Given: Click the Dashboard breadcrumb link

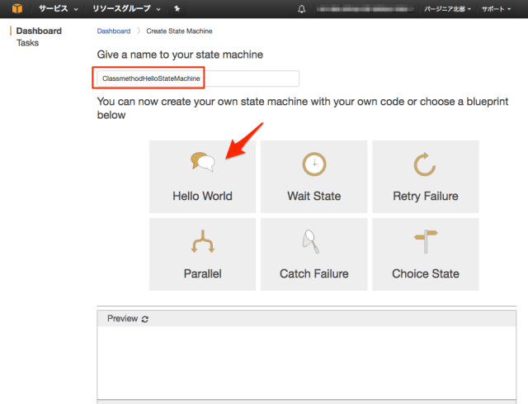Looking at the screenshot, I should point(114,31).
